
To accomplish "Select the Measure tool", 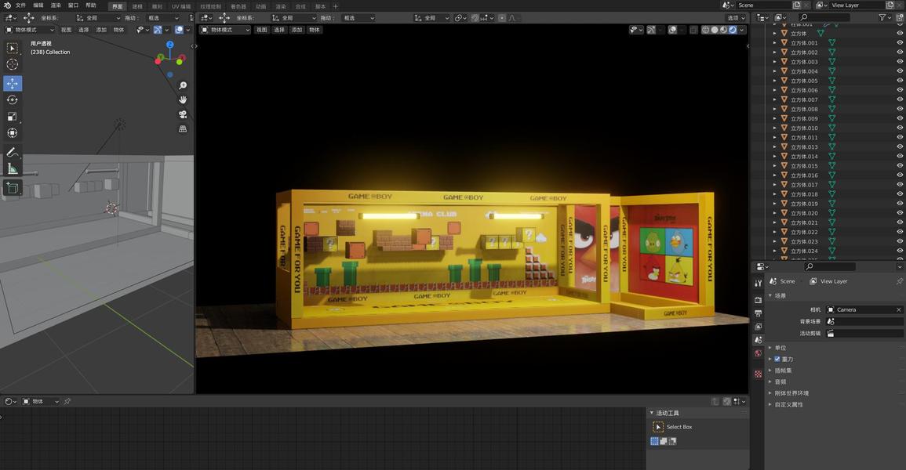I will click(x=12, y=169).
